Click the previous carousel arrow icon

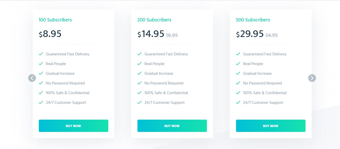pos(32,78)
